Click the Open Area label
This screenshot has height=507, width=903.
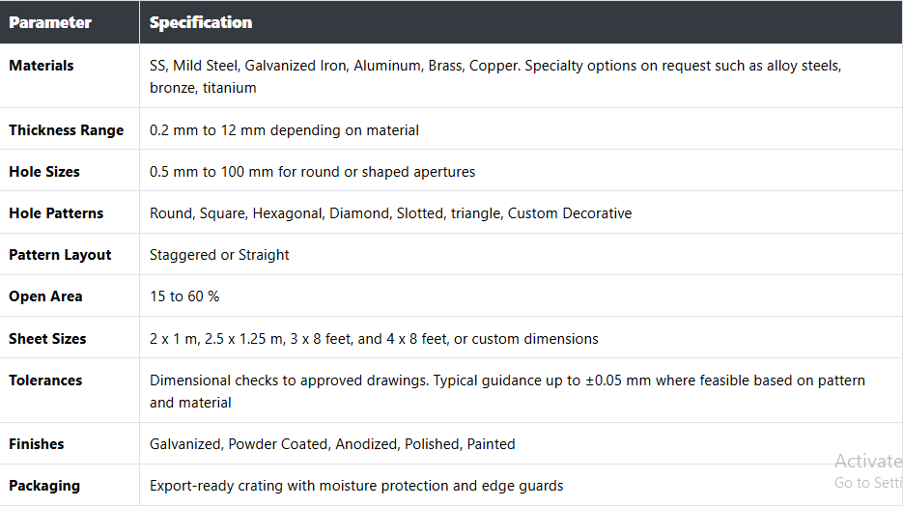coord(45,296)
